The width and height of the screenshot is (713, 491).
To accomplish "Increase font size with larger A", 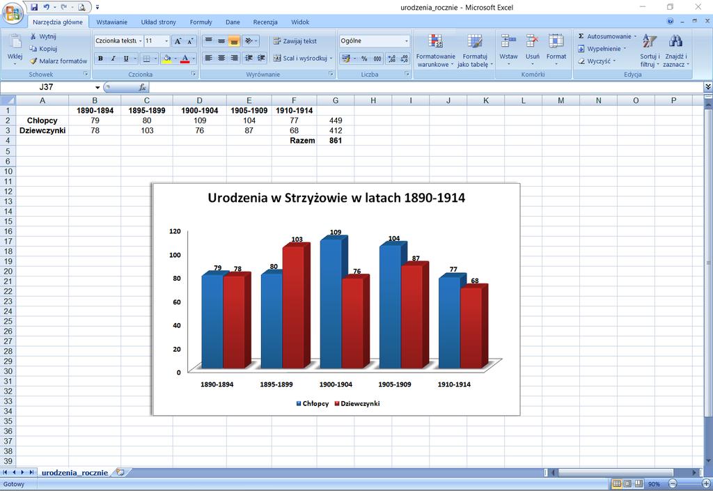I will (x=178, y=41).
